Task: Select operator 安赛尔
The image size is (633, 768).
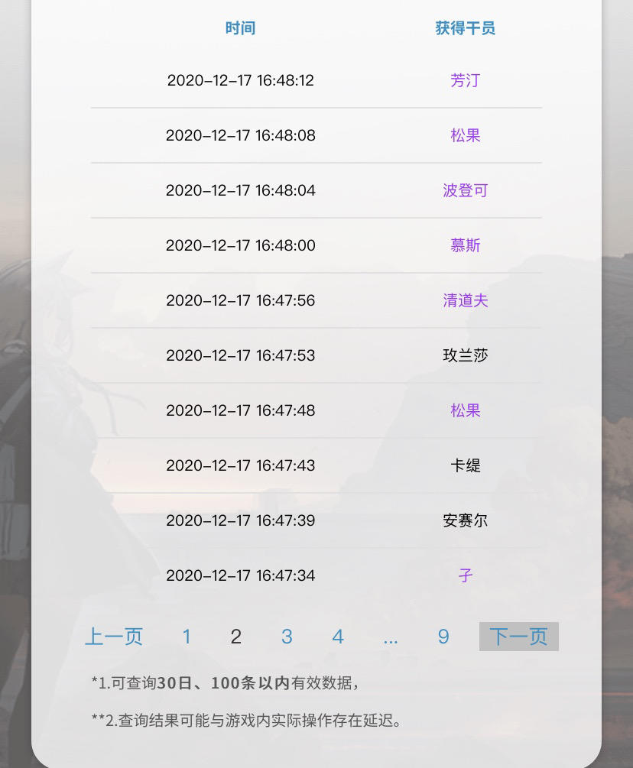Action: point(465,520)
